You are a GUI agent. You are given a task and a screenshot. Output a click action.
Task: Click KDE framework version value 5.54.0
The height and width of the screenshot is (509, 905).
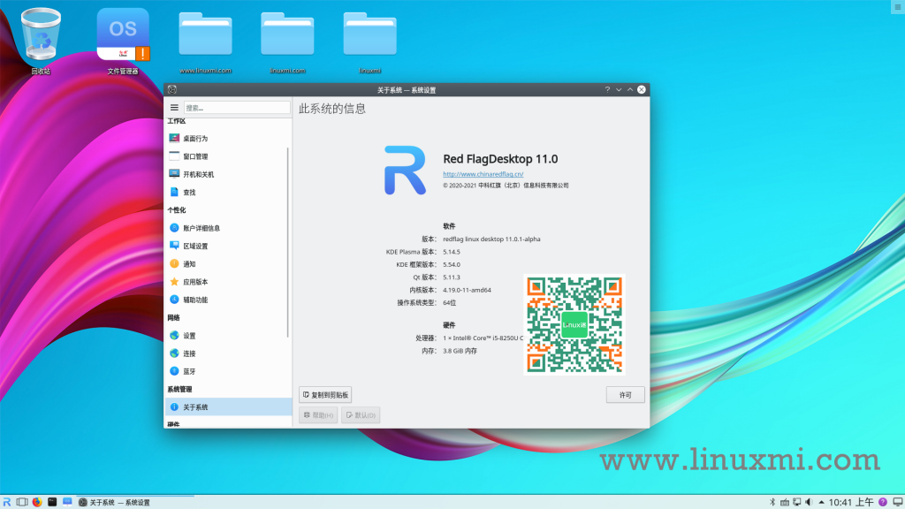point(452,264)
